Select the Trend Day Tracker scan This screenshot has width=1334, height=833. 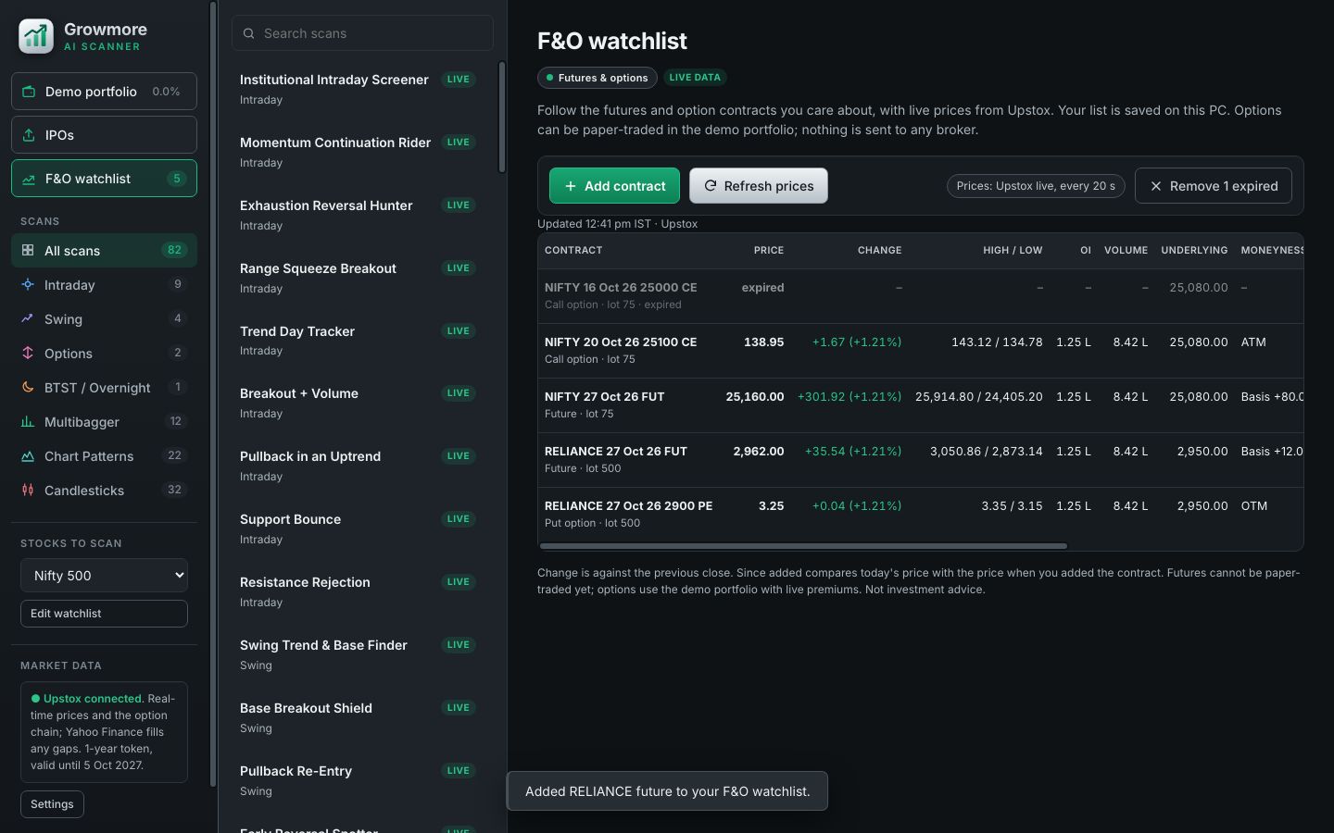(358, 340)
